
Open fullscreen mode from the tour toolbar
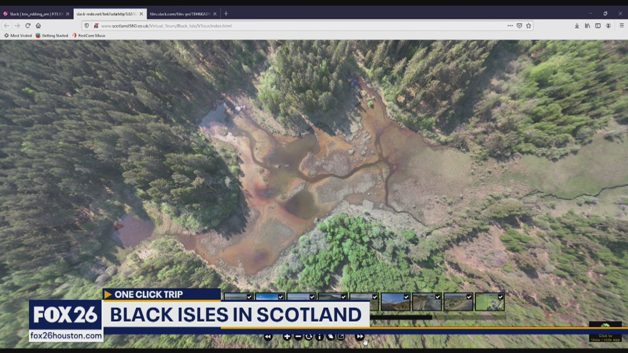(x=340, y=337)
